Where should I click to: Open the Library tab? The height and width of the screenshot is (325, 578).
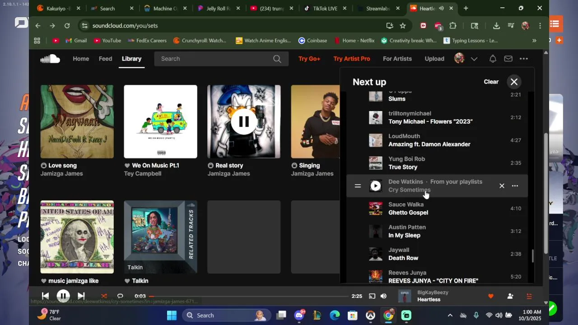131,59
